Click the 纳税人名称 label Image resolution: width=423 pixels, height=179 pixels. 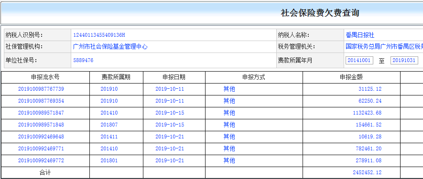pyautogui.click(x=294, y=35)
